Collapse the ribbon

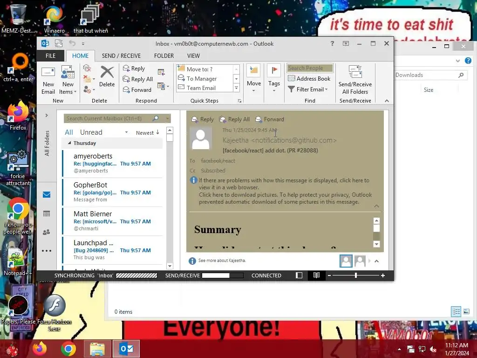pyautogui.click(x=387, y=101)
